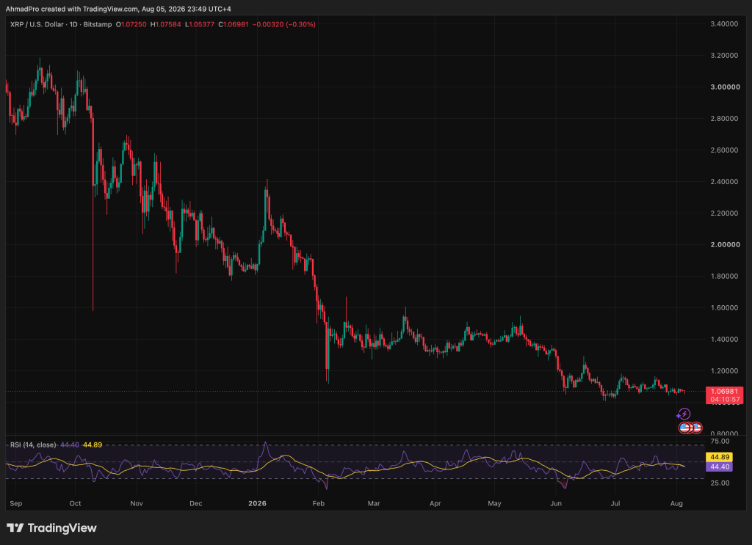Click the 1.60000 price axis label
752x545 pixels.
click(x=724, y=308)
